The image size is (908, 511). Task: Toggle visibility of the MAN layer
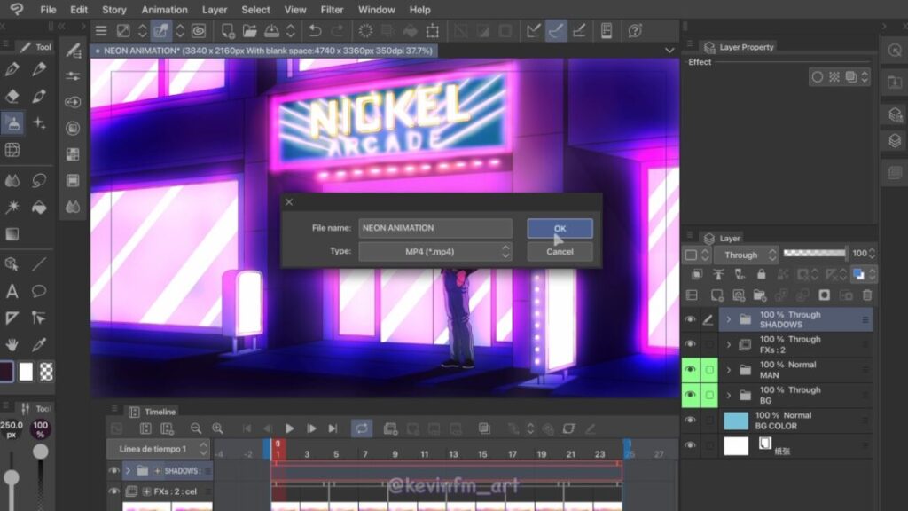coord(690,370)
